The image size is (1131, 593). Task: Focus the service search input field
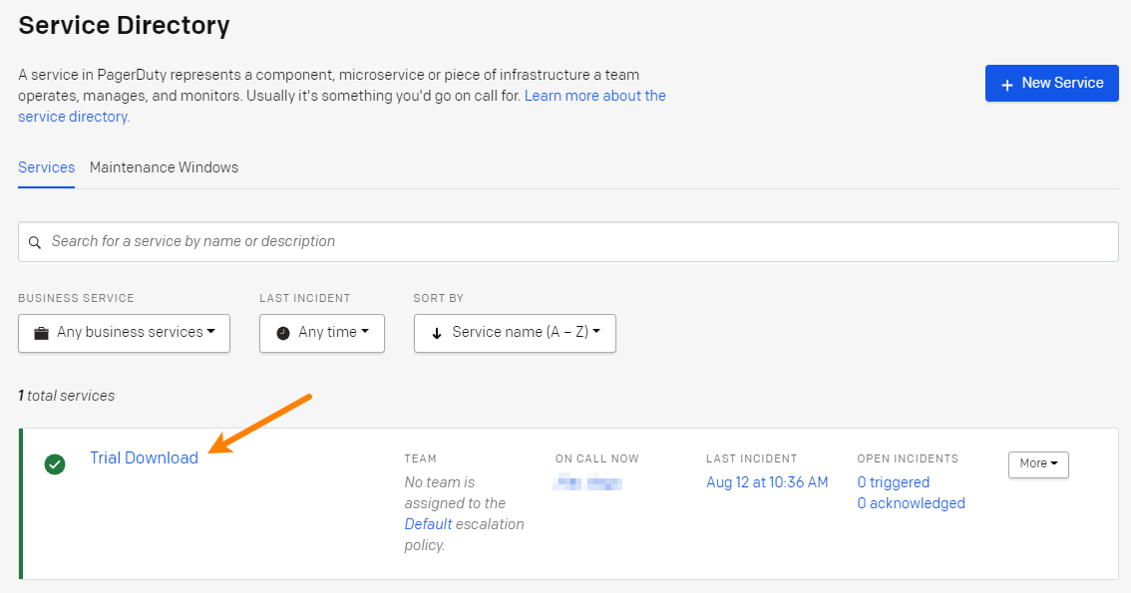tap(568, 241)
